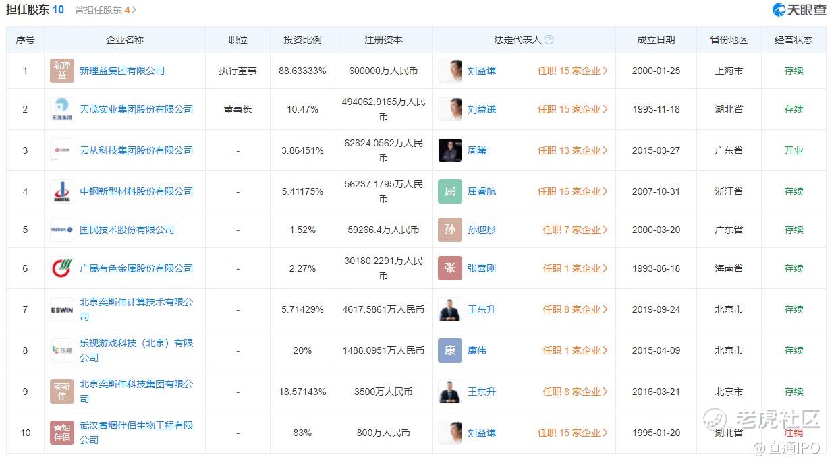Open legal representative 屈睿航's profile link
The image size is (836, 467).
482,191
